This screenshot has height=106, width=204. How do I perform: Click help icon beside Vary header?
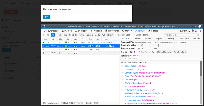point(122,87)
